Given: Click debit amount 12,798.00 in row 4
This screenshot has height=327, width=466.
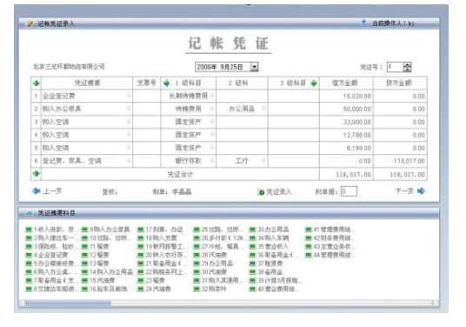Looking at the screenshot, I should [x=357, y=135].
